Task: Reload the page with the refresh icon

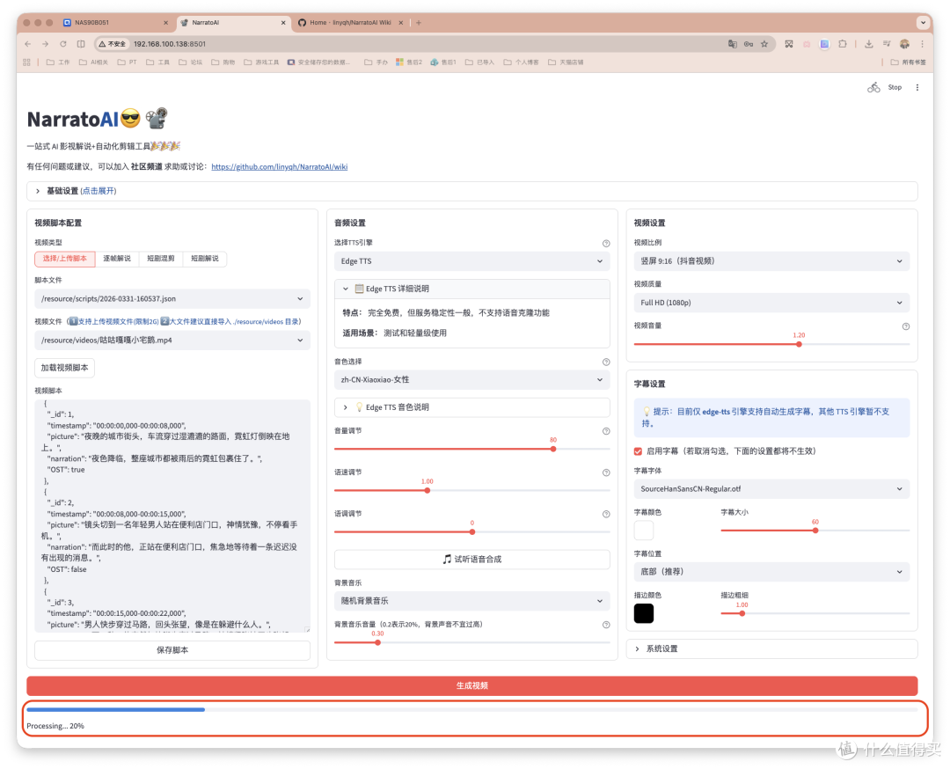Action: [63, 44]
